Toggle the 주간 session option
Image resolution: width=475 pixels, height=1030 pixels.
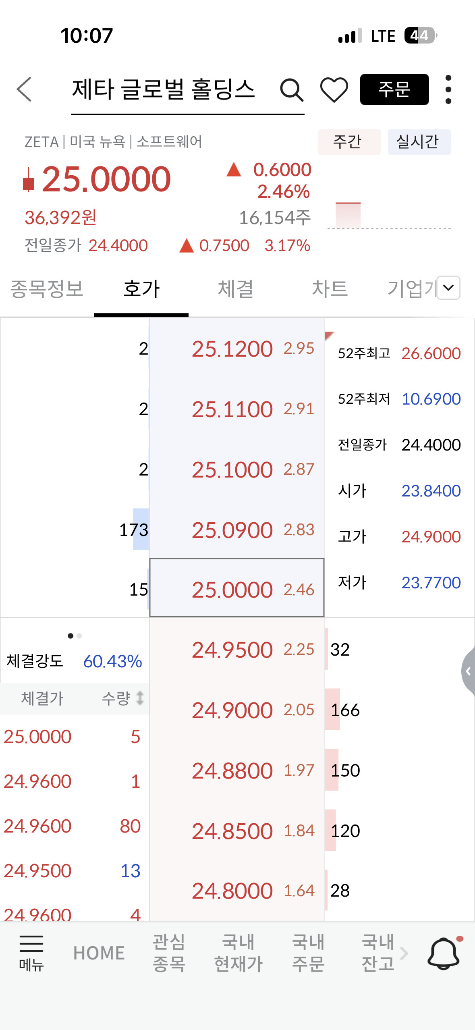(348, 142)
